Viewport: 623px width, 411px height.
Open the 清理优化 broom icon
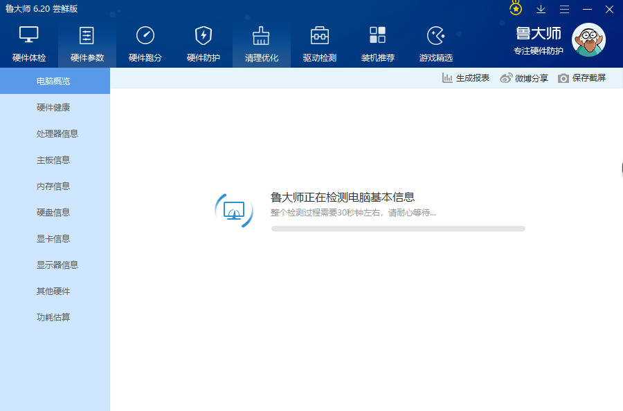point(261,35)
